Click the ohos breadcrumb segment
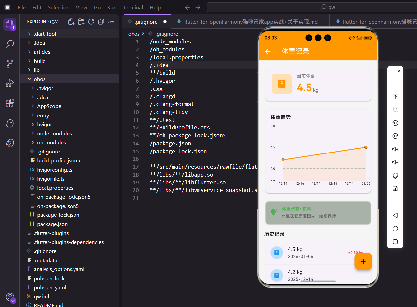 tap(134, 34)
